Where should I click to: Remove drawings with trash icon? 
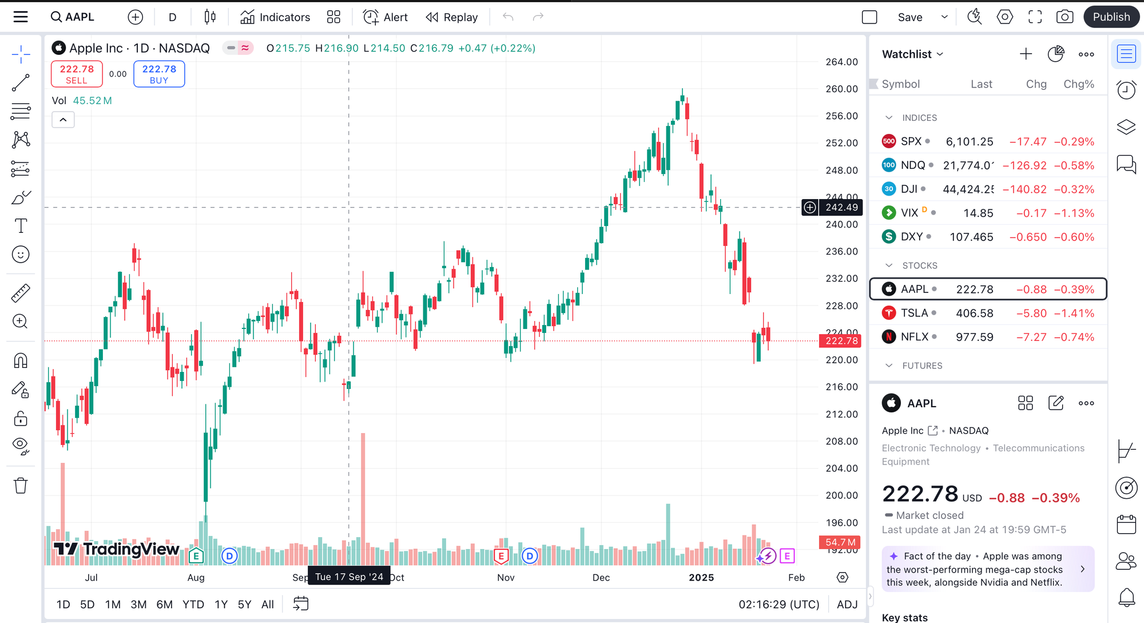coord(21,486)
